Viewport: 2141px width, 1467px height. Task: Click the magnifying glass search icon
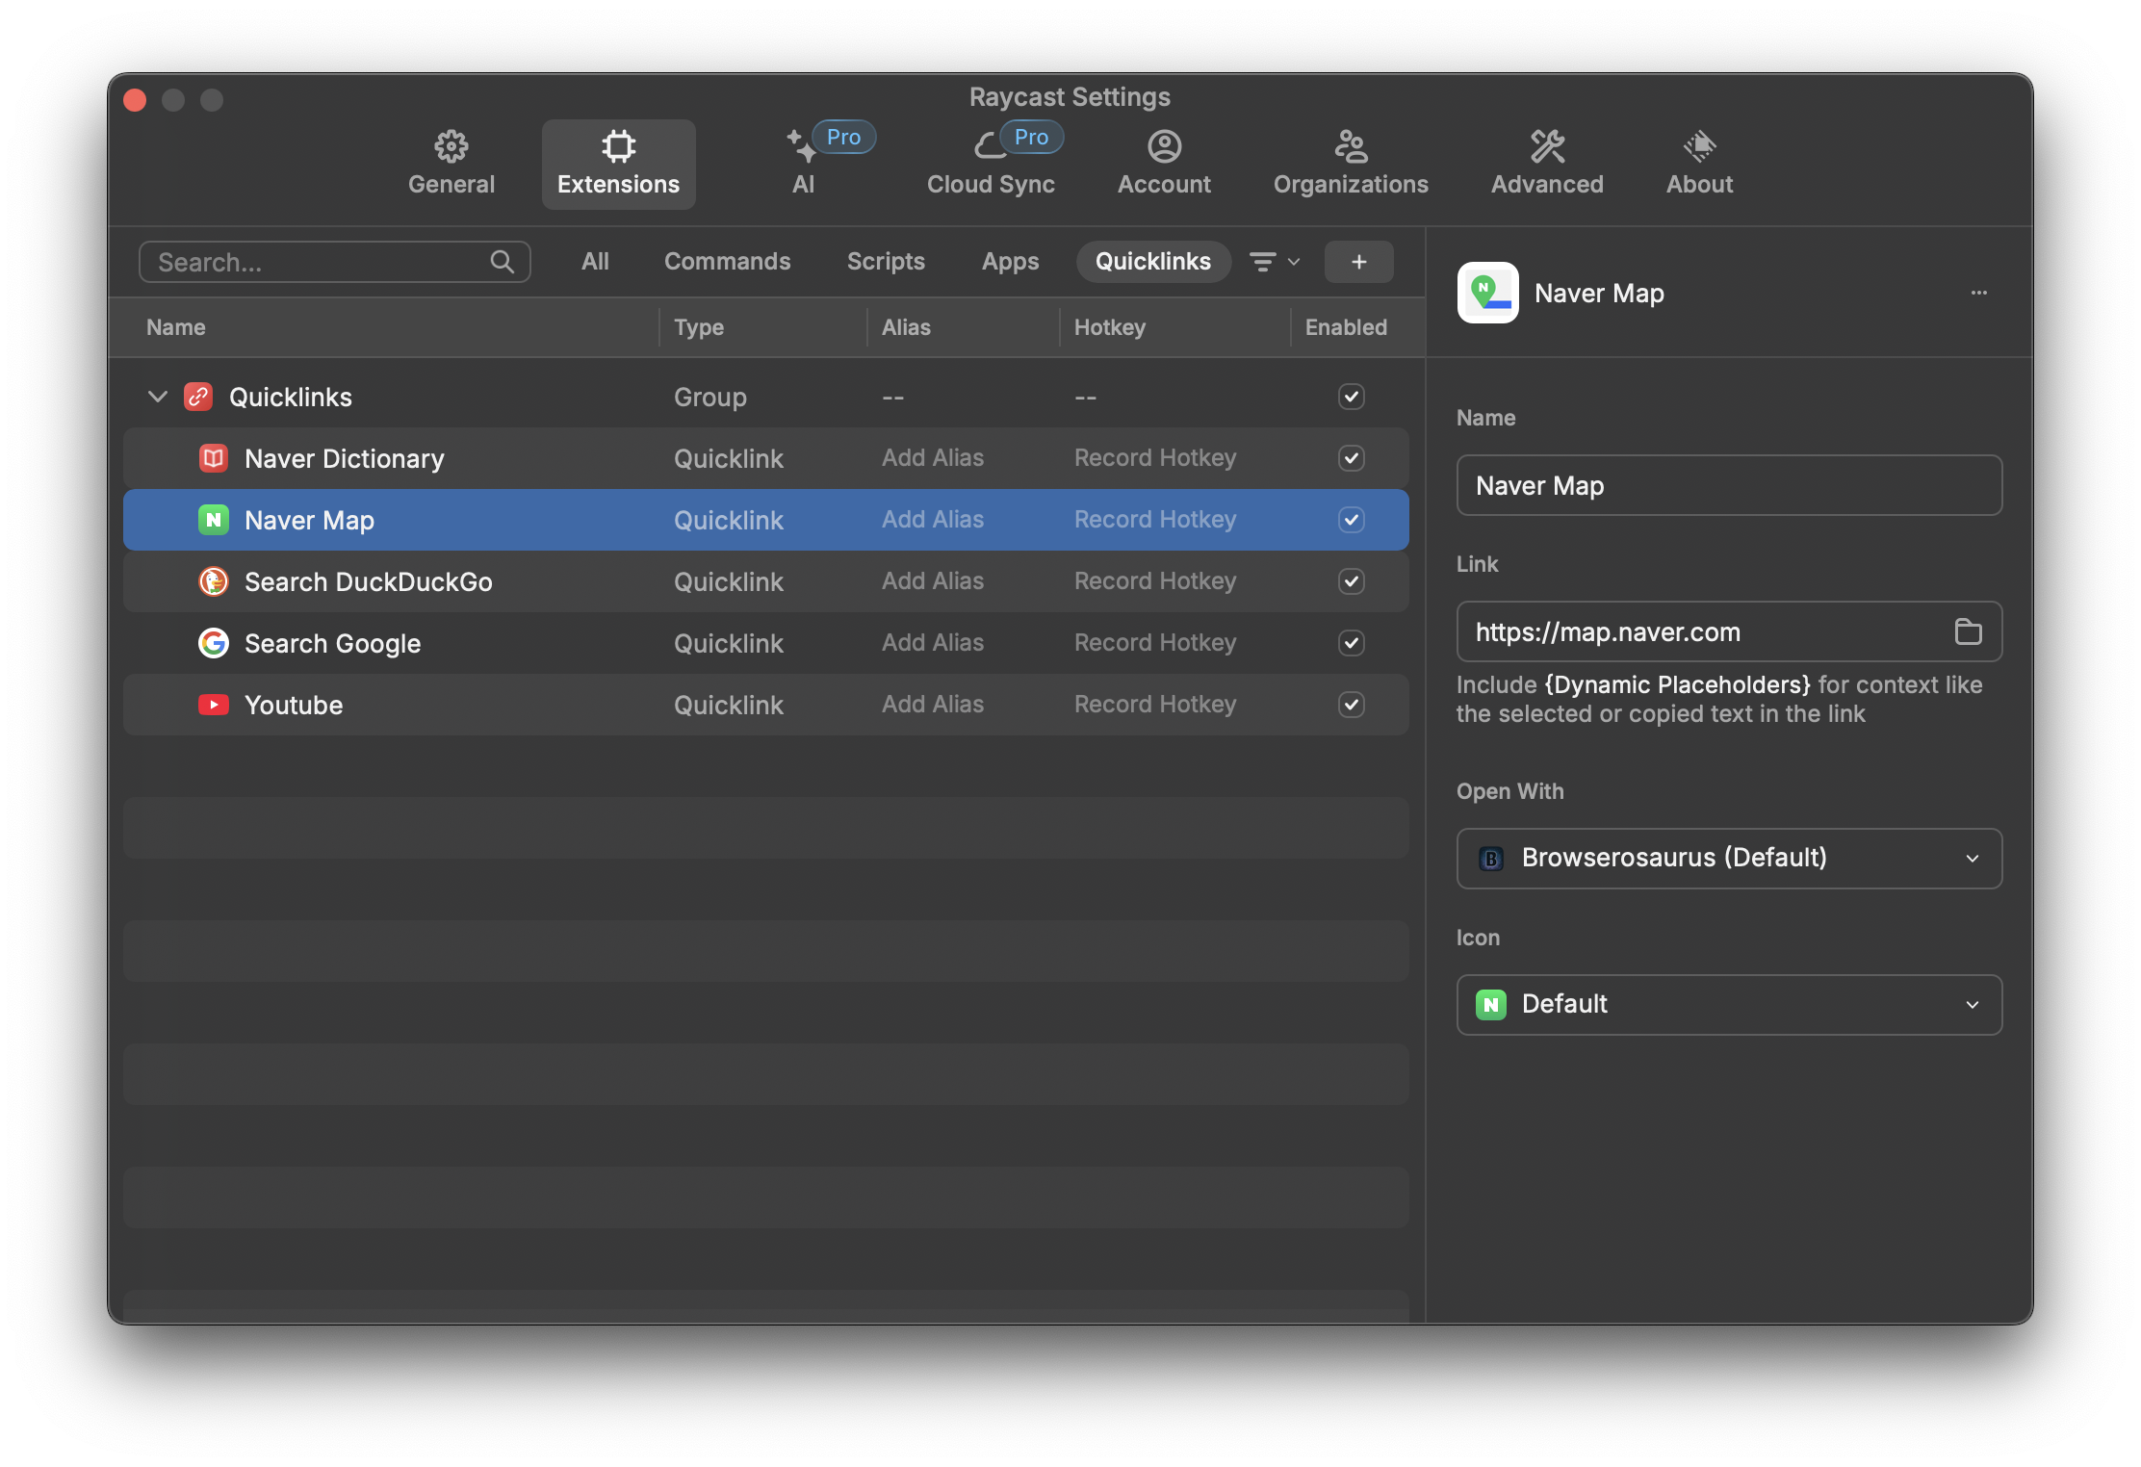point(502,262)
